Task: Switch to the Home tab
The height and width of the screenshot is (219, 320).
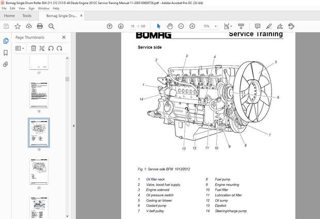Action: pos(9,15)
